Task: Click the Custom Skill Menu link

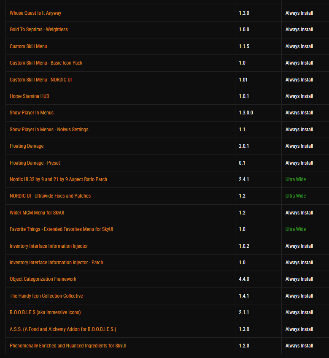Action: (x=28, y=46)
